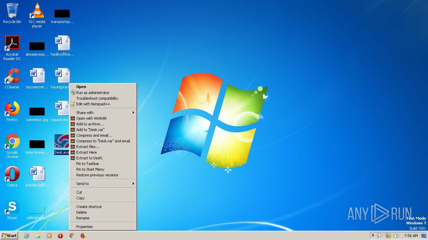
Task: Choose Compress to "Desk.rar" and email
Action: (x=103, y=141)
